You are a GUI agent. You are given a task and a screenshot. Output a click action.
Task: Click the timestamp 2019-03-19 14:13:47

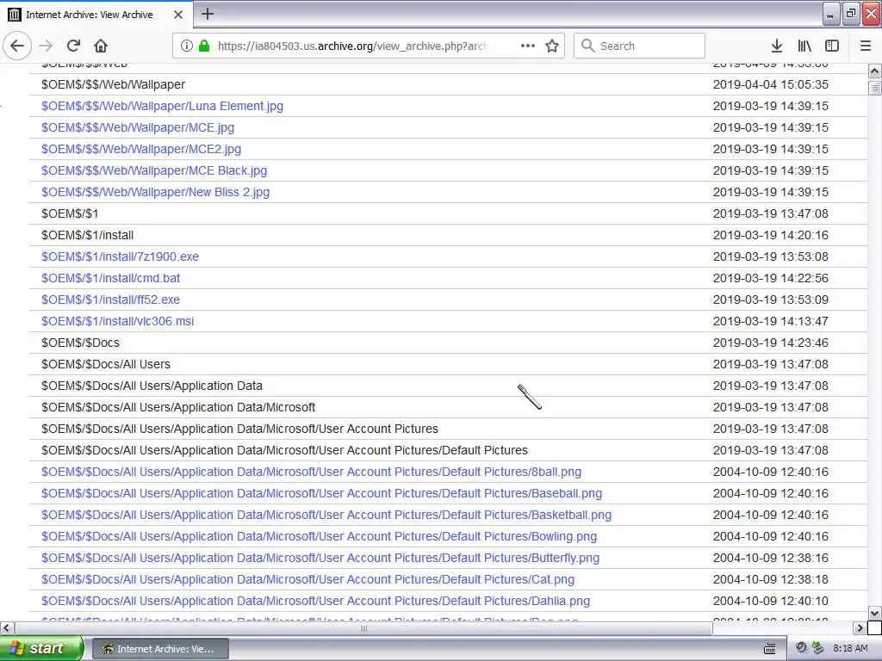click(771, 321)
